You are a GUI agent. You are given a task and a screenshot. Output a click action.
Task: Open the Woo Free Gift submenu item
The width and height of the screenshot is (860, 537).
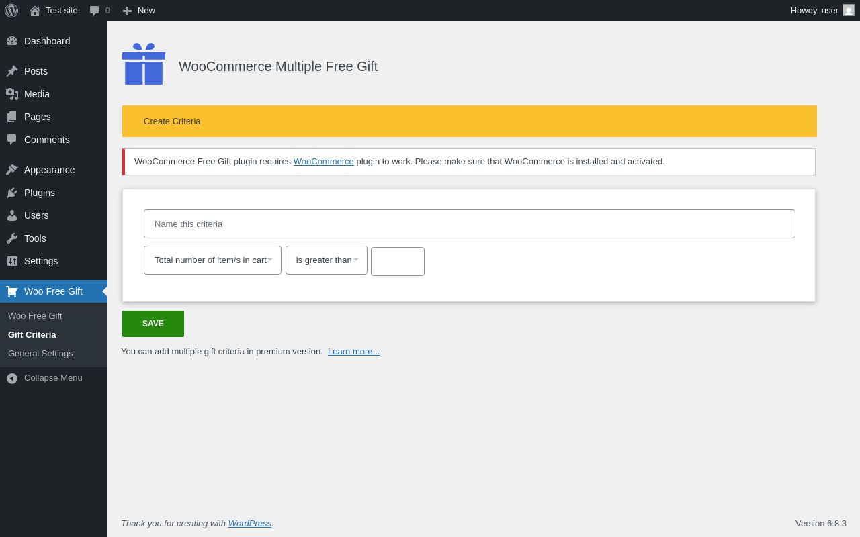(35, 316)
